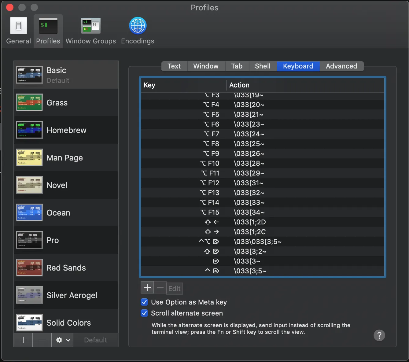Select the Option F12 key row
This screenshot has width=409, height=362.
pos(263,183)
